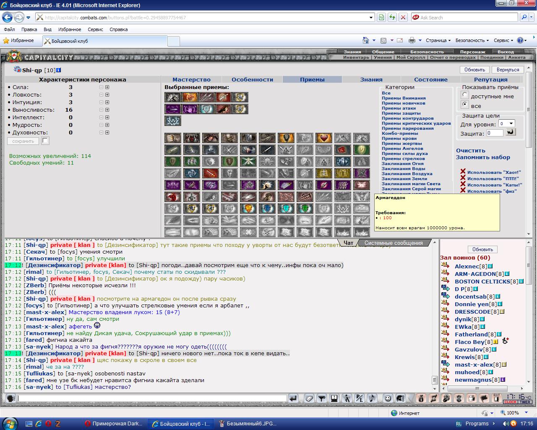Select 'доступные мне' radio option
537x430 pixels.
pyautogui.click(x=465, y=95)
